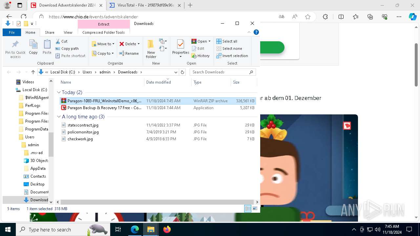This screenshot has width=420, height=236.
Task: Switch to the View ribbon tab
Action: point(68,32)
